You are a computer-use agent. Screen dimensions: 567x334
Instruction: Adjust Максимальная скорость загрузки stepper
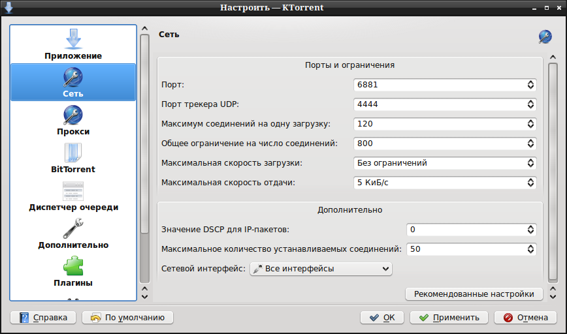[530, 163]
